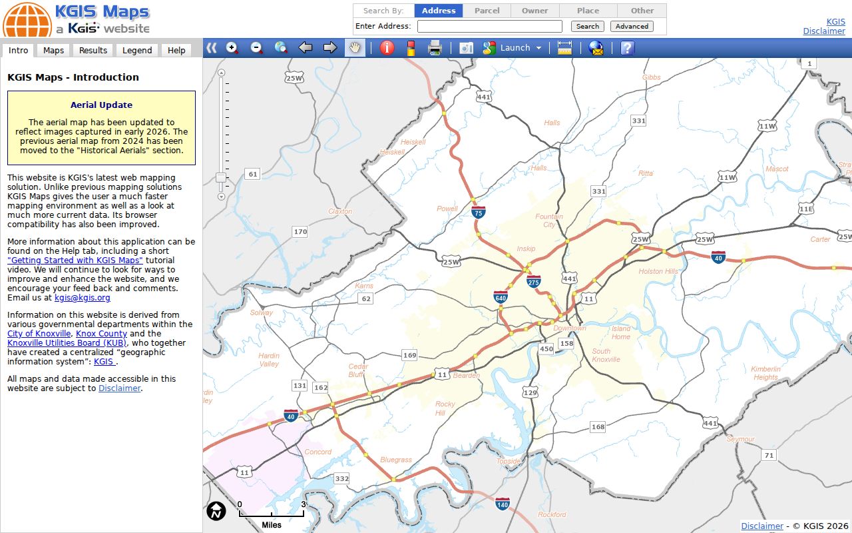
Task: Open the City of Knoxville link
Action: (x=39, y=334)
